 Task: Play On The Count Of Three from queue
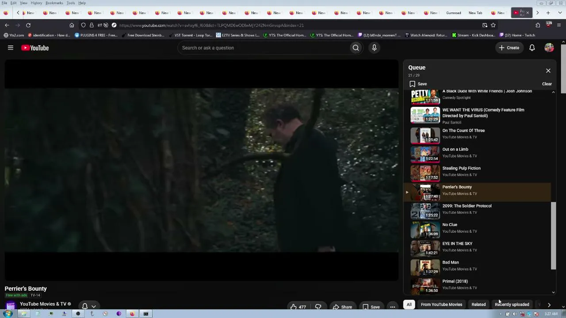pos(478,135)
